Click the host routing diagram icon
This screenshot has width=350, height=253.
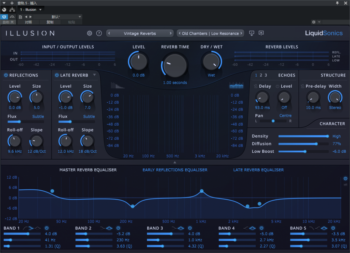[12, 10]
